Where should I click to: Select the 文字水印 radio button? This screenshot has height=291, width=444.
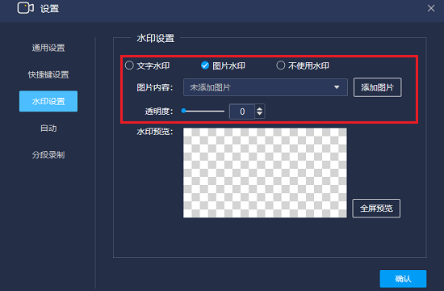click(x=129, y=65)
